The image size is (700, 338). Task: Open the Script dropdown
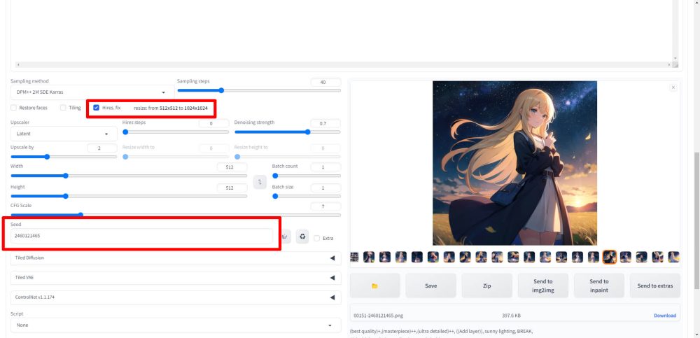[173, 325]
